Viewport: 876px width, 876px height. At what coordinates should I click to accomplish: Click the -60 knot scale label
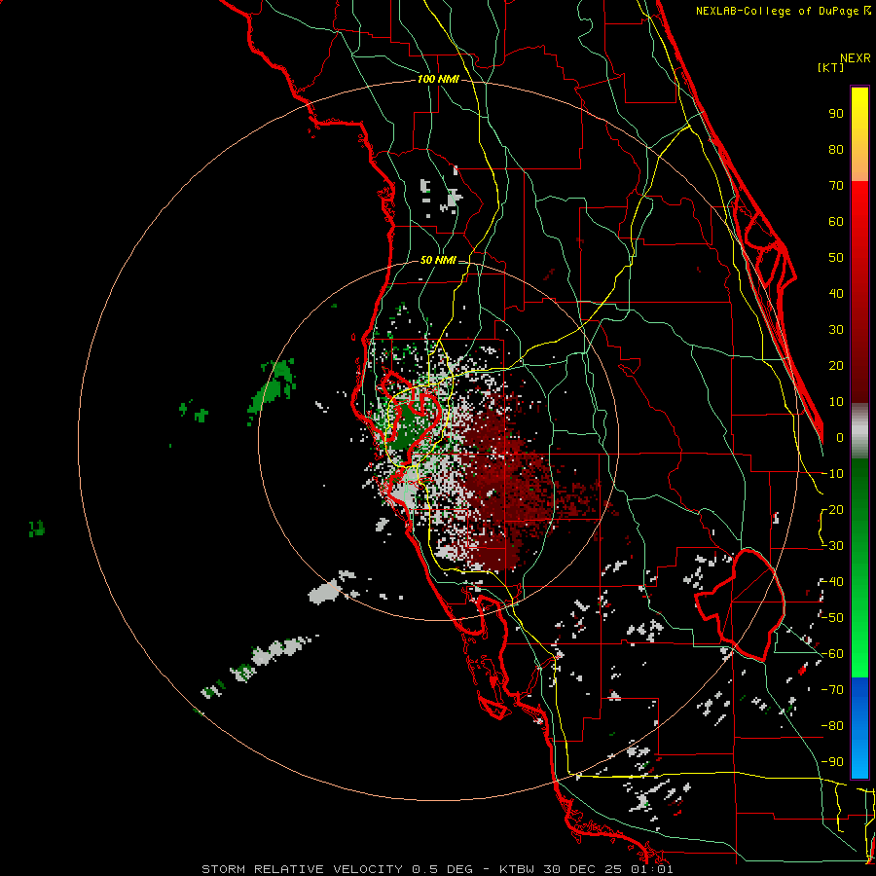point(832,654)
